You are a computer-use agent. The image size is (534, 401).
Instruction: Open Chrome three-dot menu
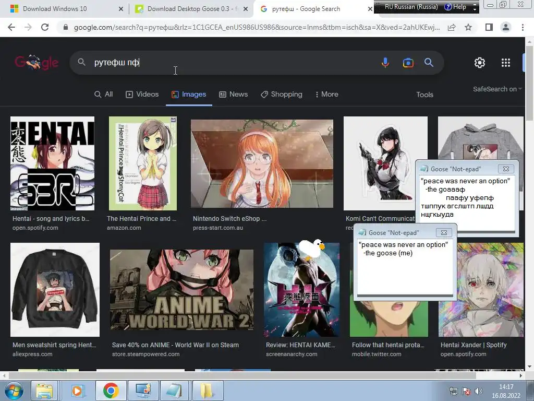523,27
